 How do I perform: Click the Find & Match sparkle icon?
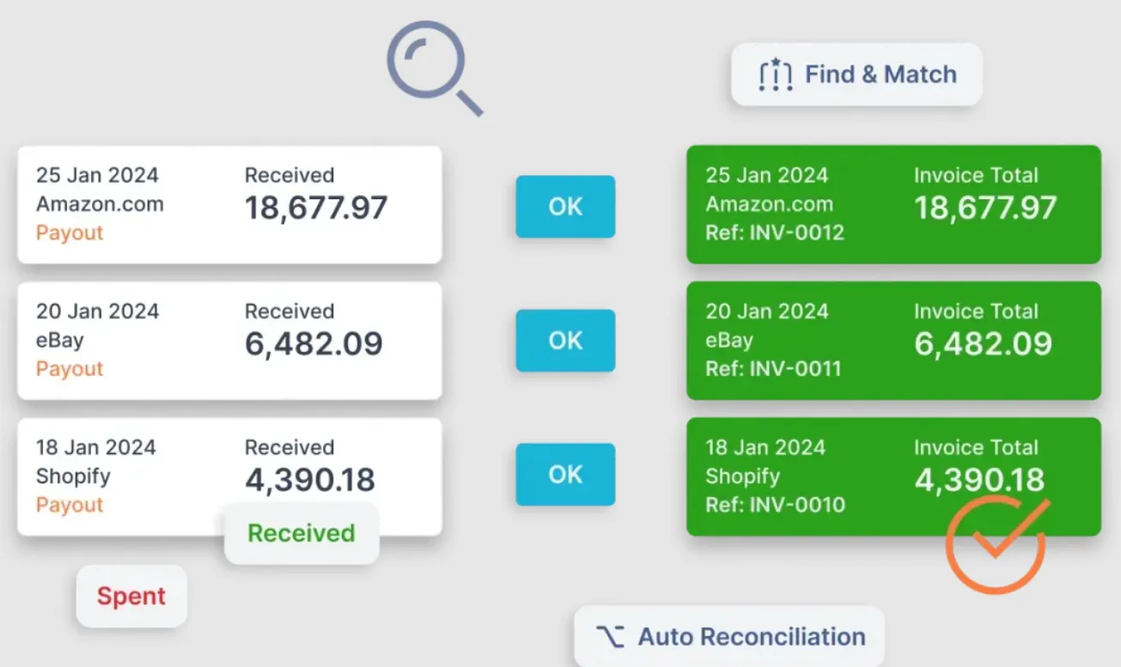[x=775, y=75]
